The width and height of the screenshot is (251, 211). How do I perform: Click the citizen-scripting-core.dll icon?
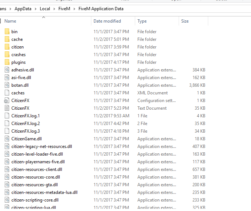(7, 200)
